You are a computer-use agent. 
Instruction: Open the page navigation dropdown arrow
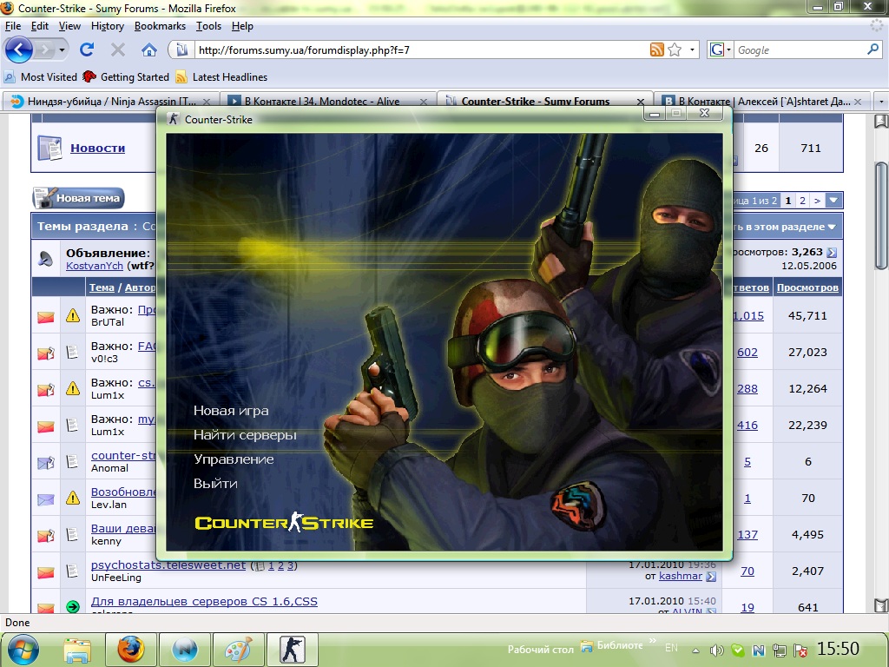point(833,201)
